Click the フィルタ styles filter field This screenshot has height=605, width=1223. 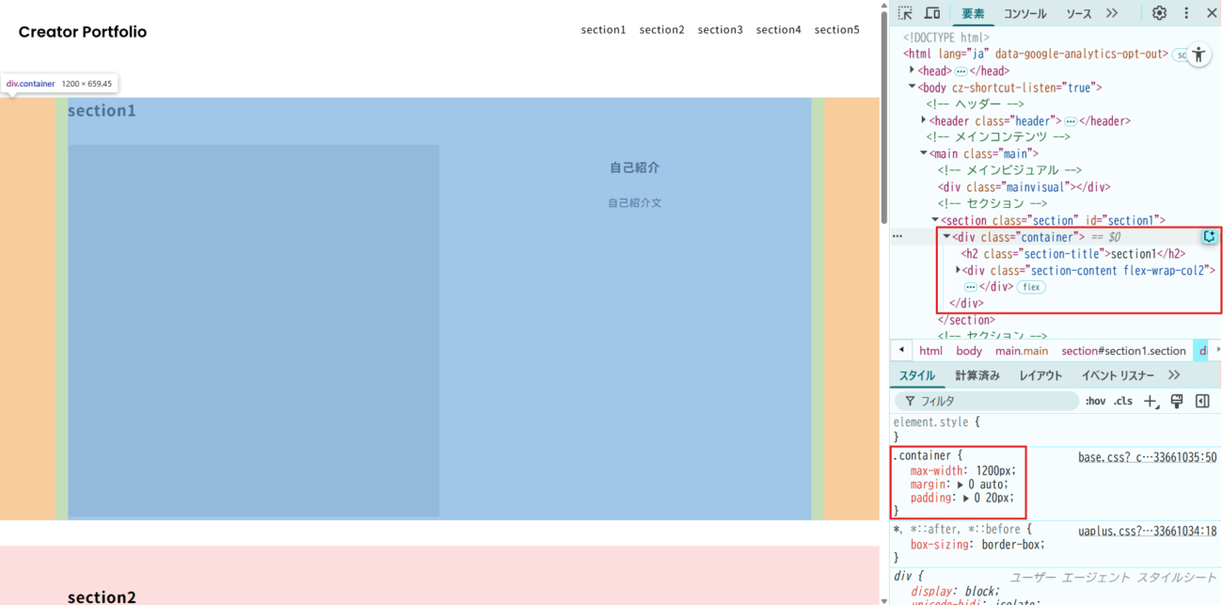(x=988, y=402)
